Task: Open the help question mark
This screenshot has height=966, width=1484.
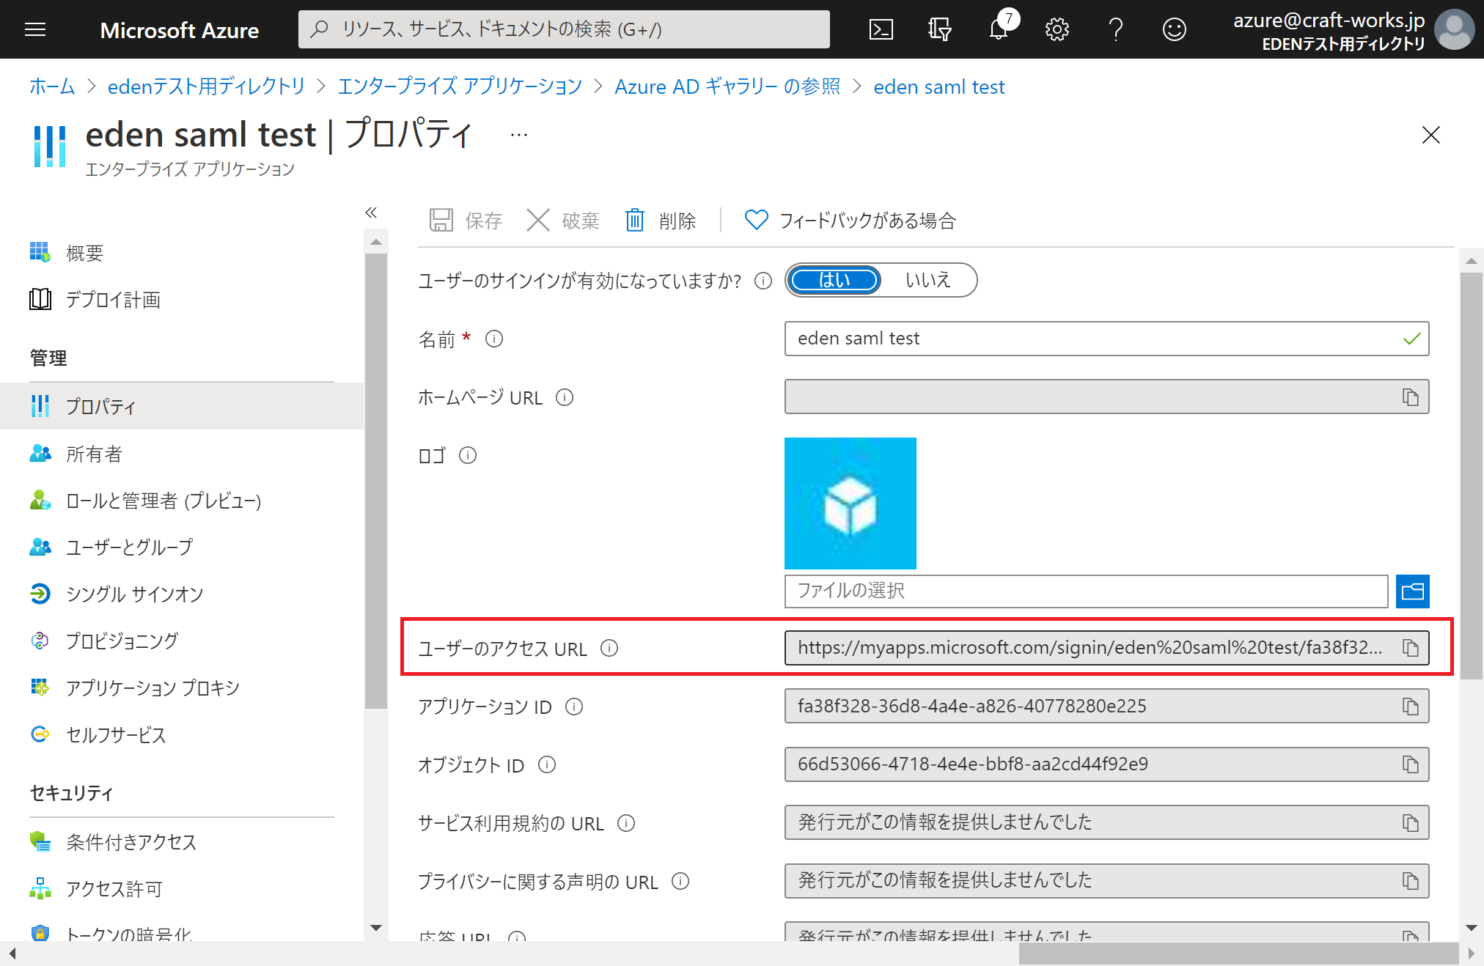Action: coord(1115,29)
